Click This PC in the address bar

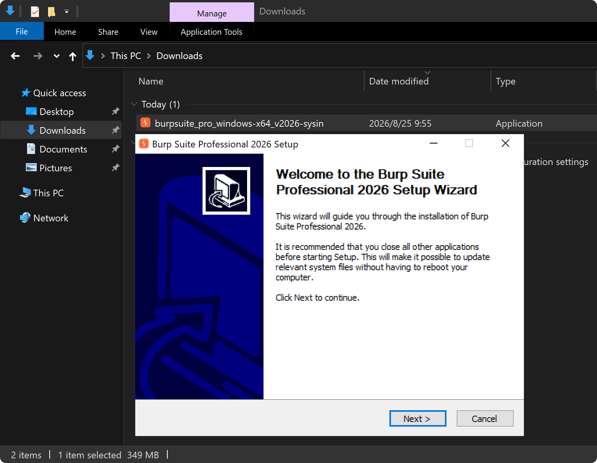[x=126, y=56]
